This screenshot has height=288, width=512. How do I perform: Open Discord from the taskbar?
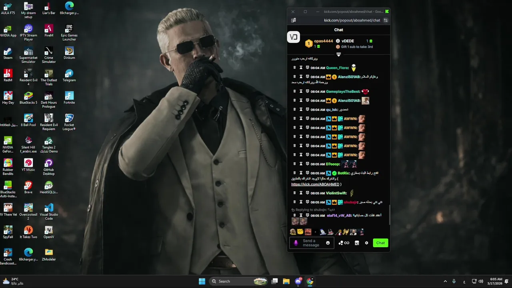[298, 281]
